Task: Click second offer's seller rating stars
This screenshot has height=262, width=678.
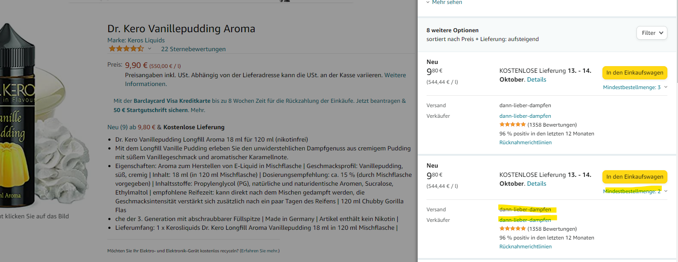Action: (512, 229)
